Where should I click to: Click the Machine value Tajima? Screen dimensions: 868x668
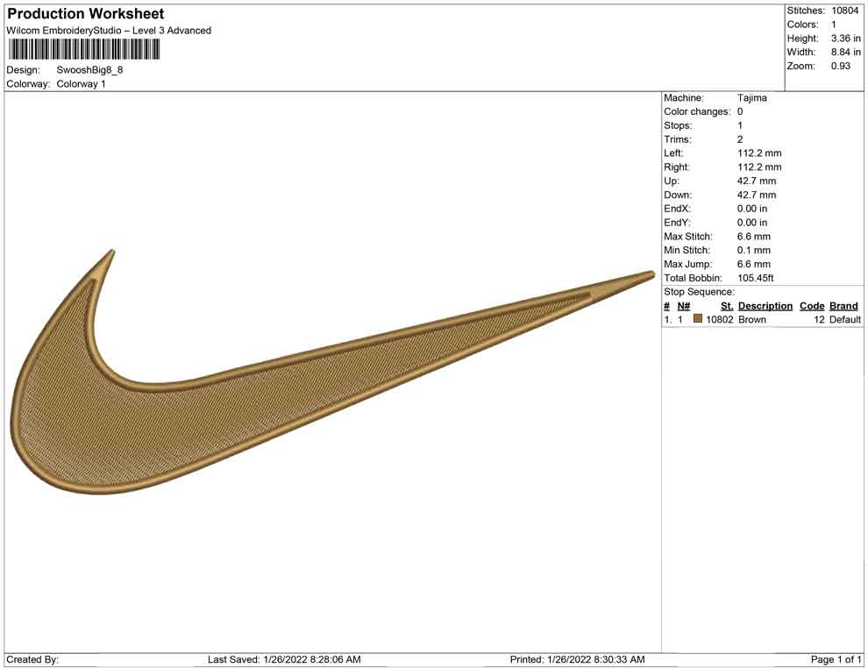coord(752,98)
